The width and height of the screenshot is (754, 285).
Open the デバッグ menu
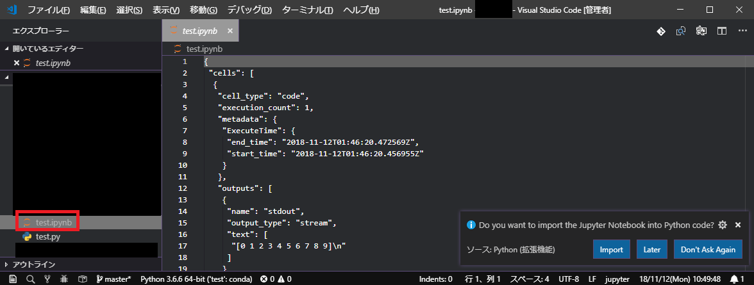tap(249, 10)
